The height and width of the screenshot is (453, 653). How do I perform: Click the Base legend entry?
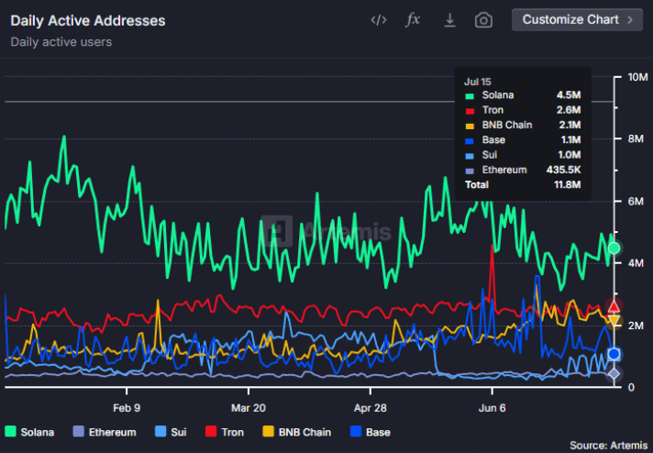click(369, 431)
